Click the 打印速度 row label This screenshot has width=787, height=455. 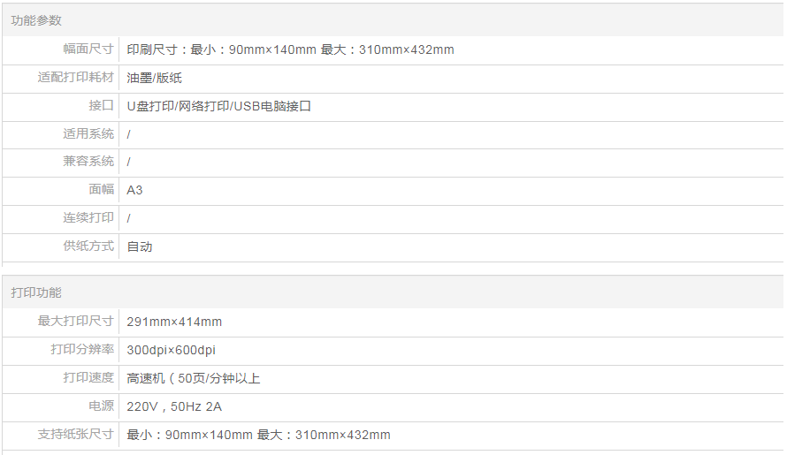(x=88, y=378)
